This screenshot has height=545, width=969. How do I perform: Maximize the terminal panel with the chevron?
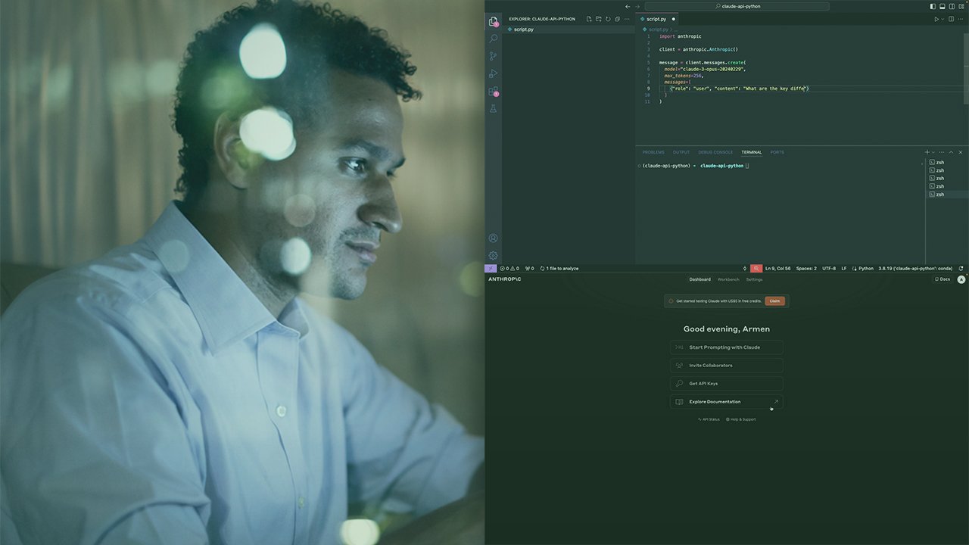pos(951,152)
